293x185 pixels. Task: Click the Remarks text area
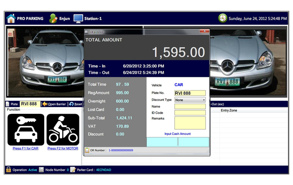190,123
